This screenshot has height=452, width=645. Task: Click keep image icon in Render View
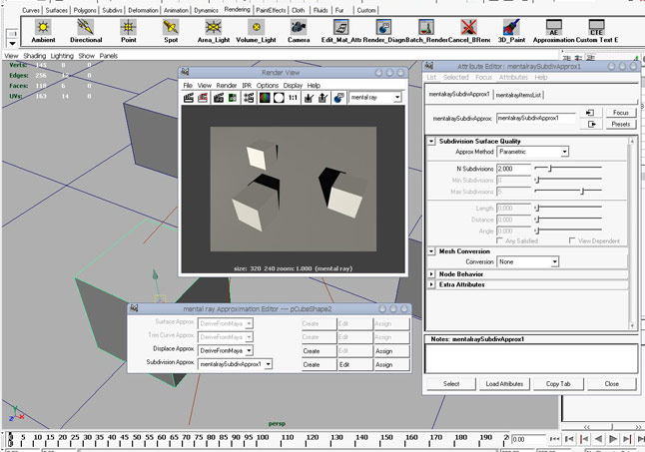click(309, 98)
